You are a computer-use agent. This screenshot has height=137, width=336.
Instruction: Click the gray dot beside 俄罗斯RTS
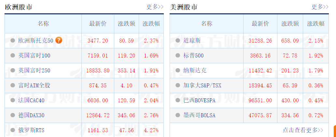pos(13,130)
